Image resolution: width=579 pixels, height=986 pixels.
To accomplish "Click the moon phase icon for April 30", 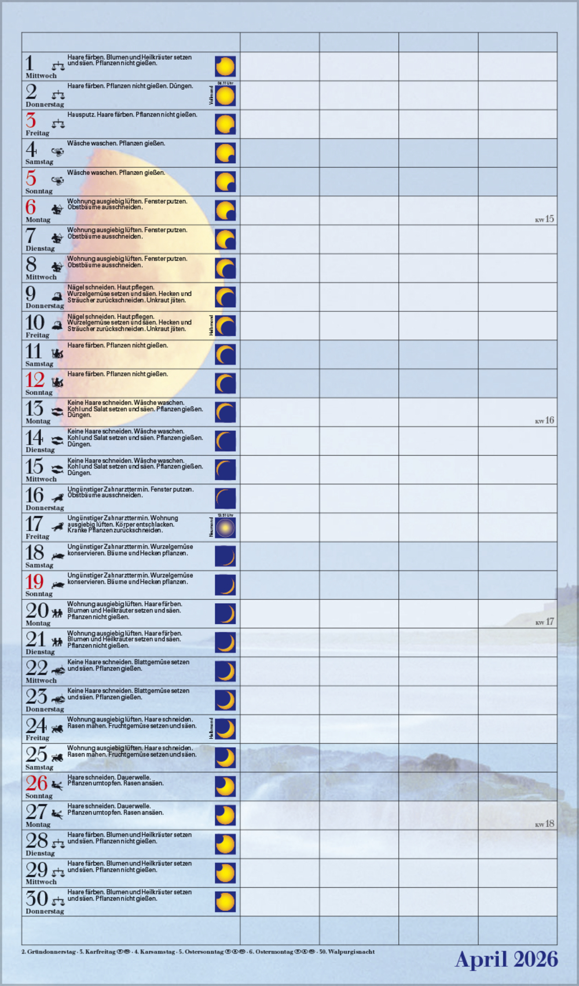I will [225, 901].
